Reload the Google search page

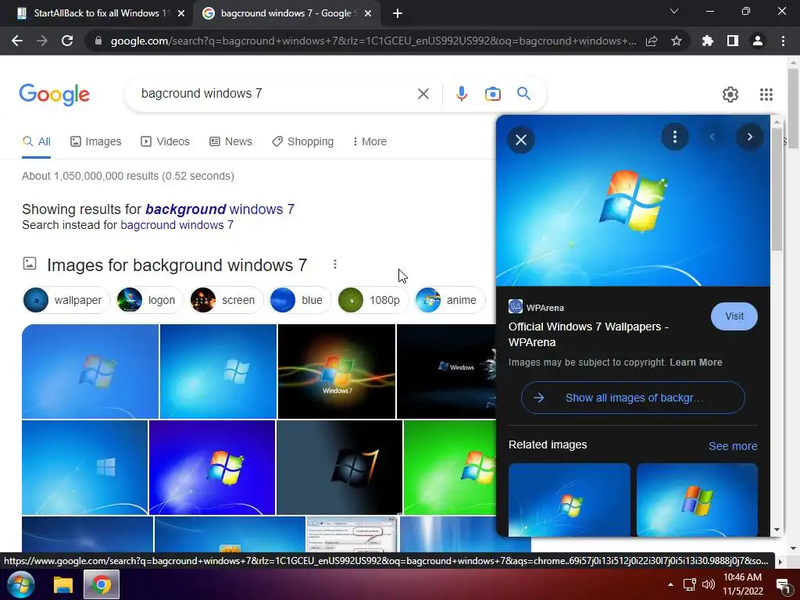tap(67, 41)
